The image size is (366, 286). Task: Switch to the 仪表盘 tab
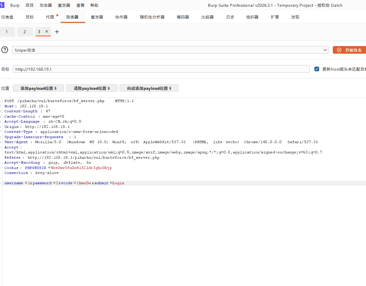pos(7,17)
